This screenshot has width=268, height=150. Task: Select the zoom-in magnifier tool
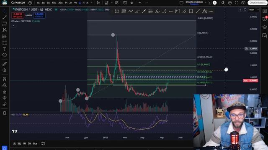(x=5, y=70)
